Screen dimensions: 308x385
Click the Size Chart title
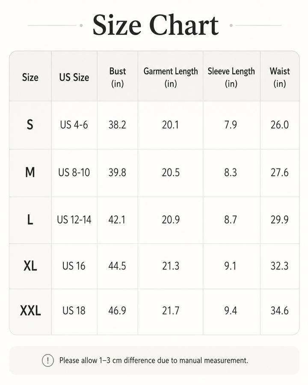(155, 25)
